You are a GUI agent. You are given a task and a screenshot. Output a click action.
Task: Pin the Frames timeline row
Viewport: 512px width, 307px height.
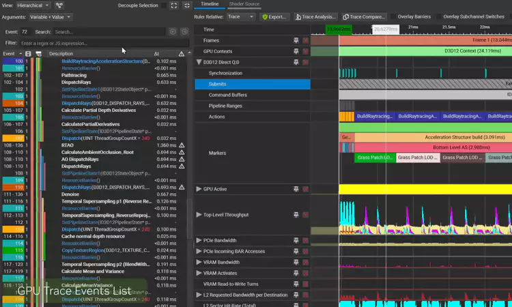pos(296,40)
